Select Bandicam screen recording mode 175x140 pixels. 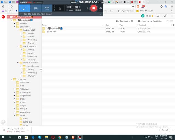click(x=23, y=8)
